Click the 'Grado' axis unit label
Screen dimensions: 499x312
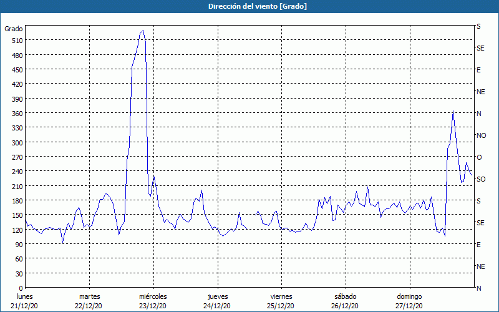pyautogui.click(x=14, y=29)
